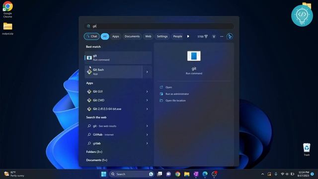Expand the Folders (3+) section

click(x=94, y=152)
